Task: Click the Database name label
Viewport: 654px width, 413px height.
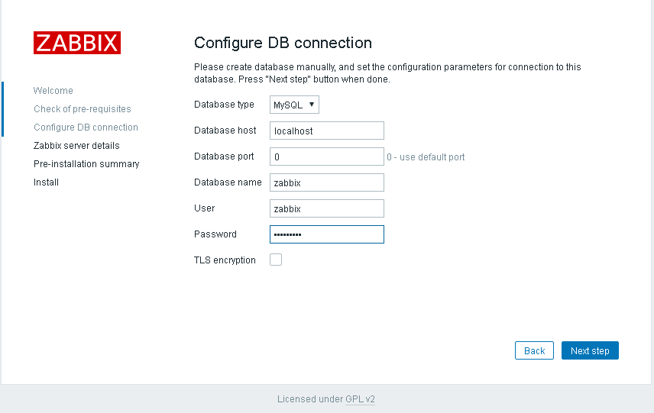Action: click(228, 182)
